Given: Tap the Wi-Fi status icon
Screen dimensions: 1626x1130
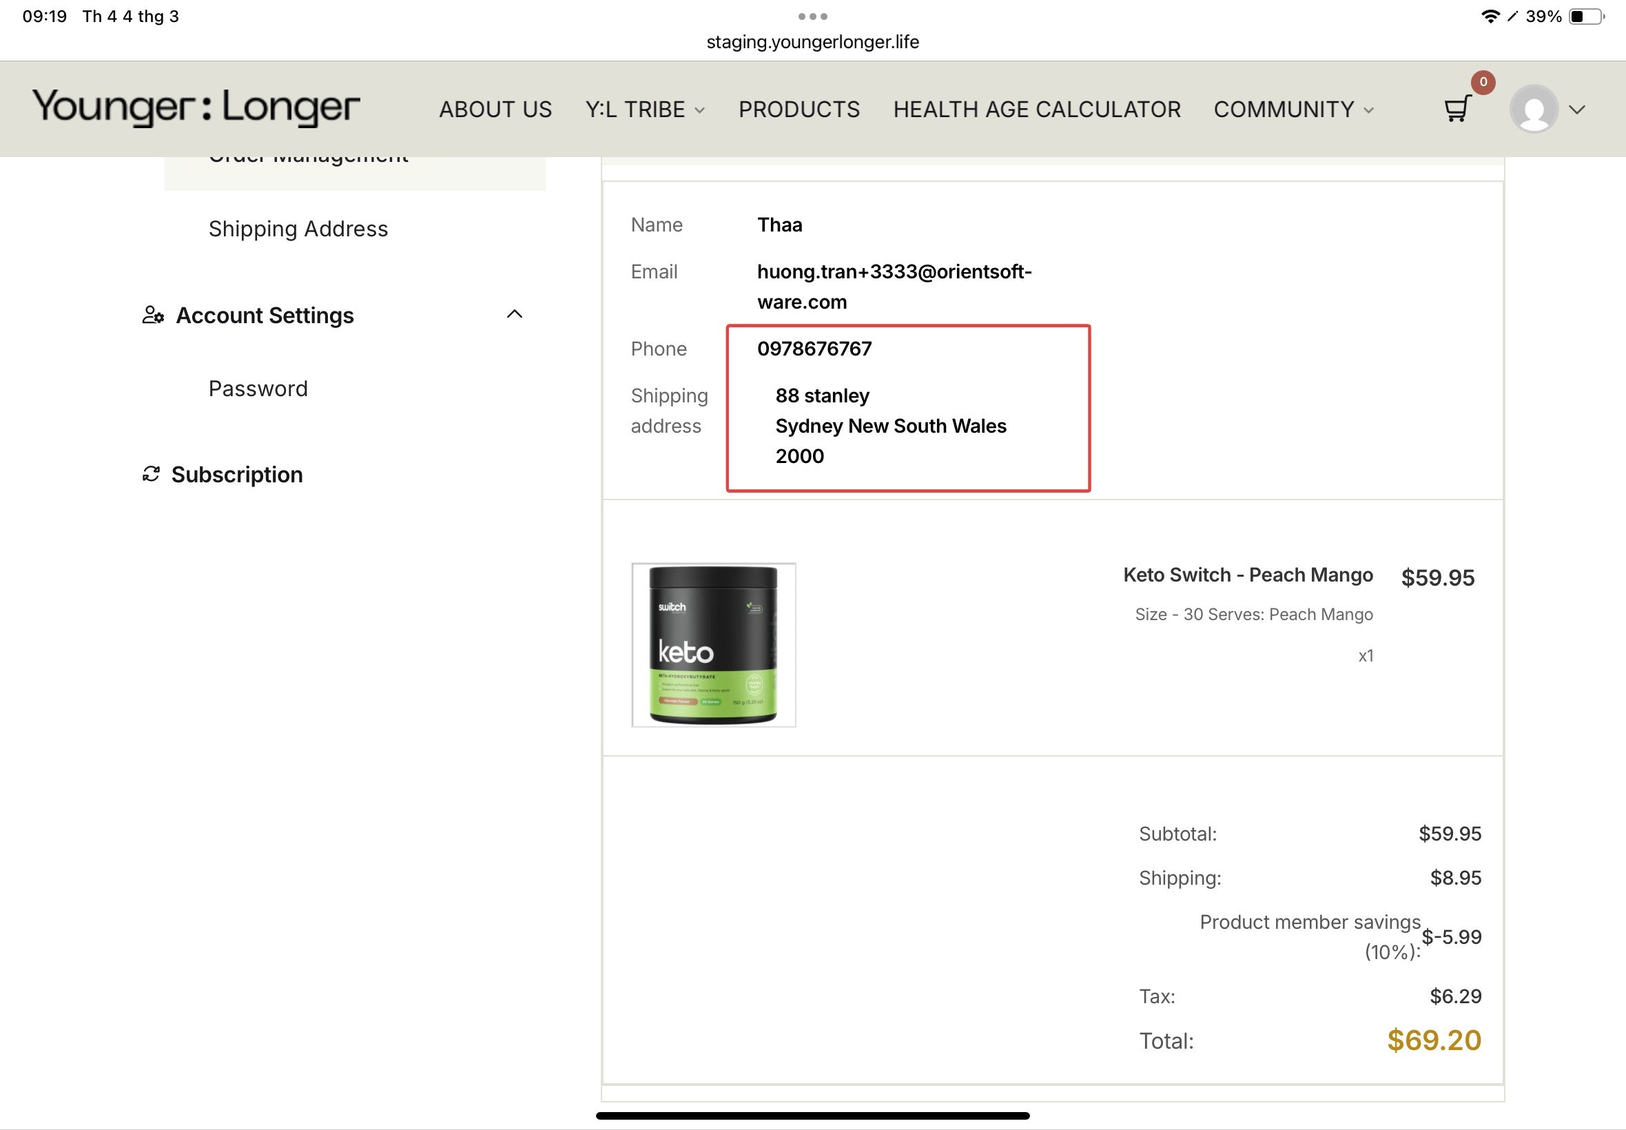Looking at the screenshot, I should (x=1490, y=17).
